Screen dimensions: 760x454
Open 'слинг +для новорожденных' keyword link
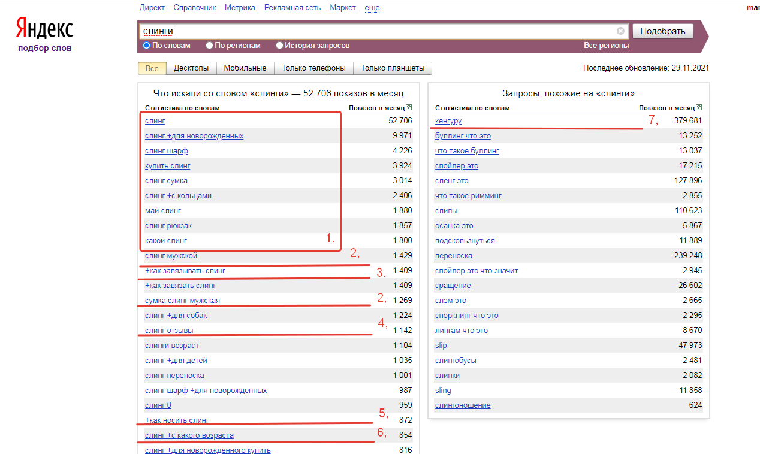194,136
